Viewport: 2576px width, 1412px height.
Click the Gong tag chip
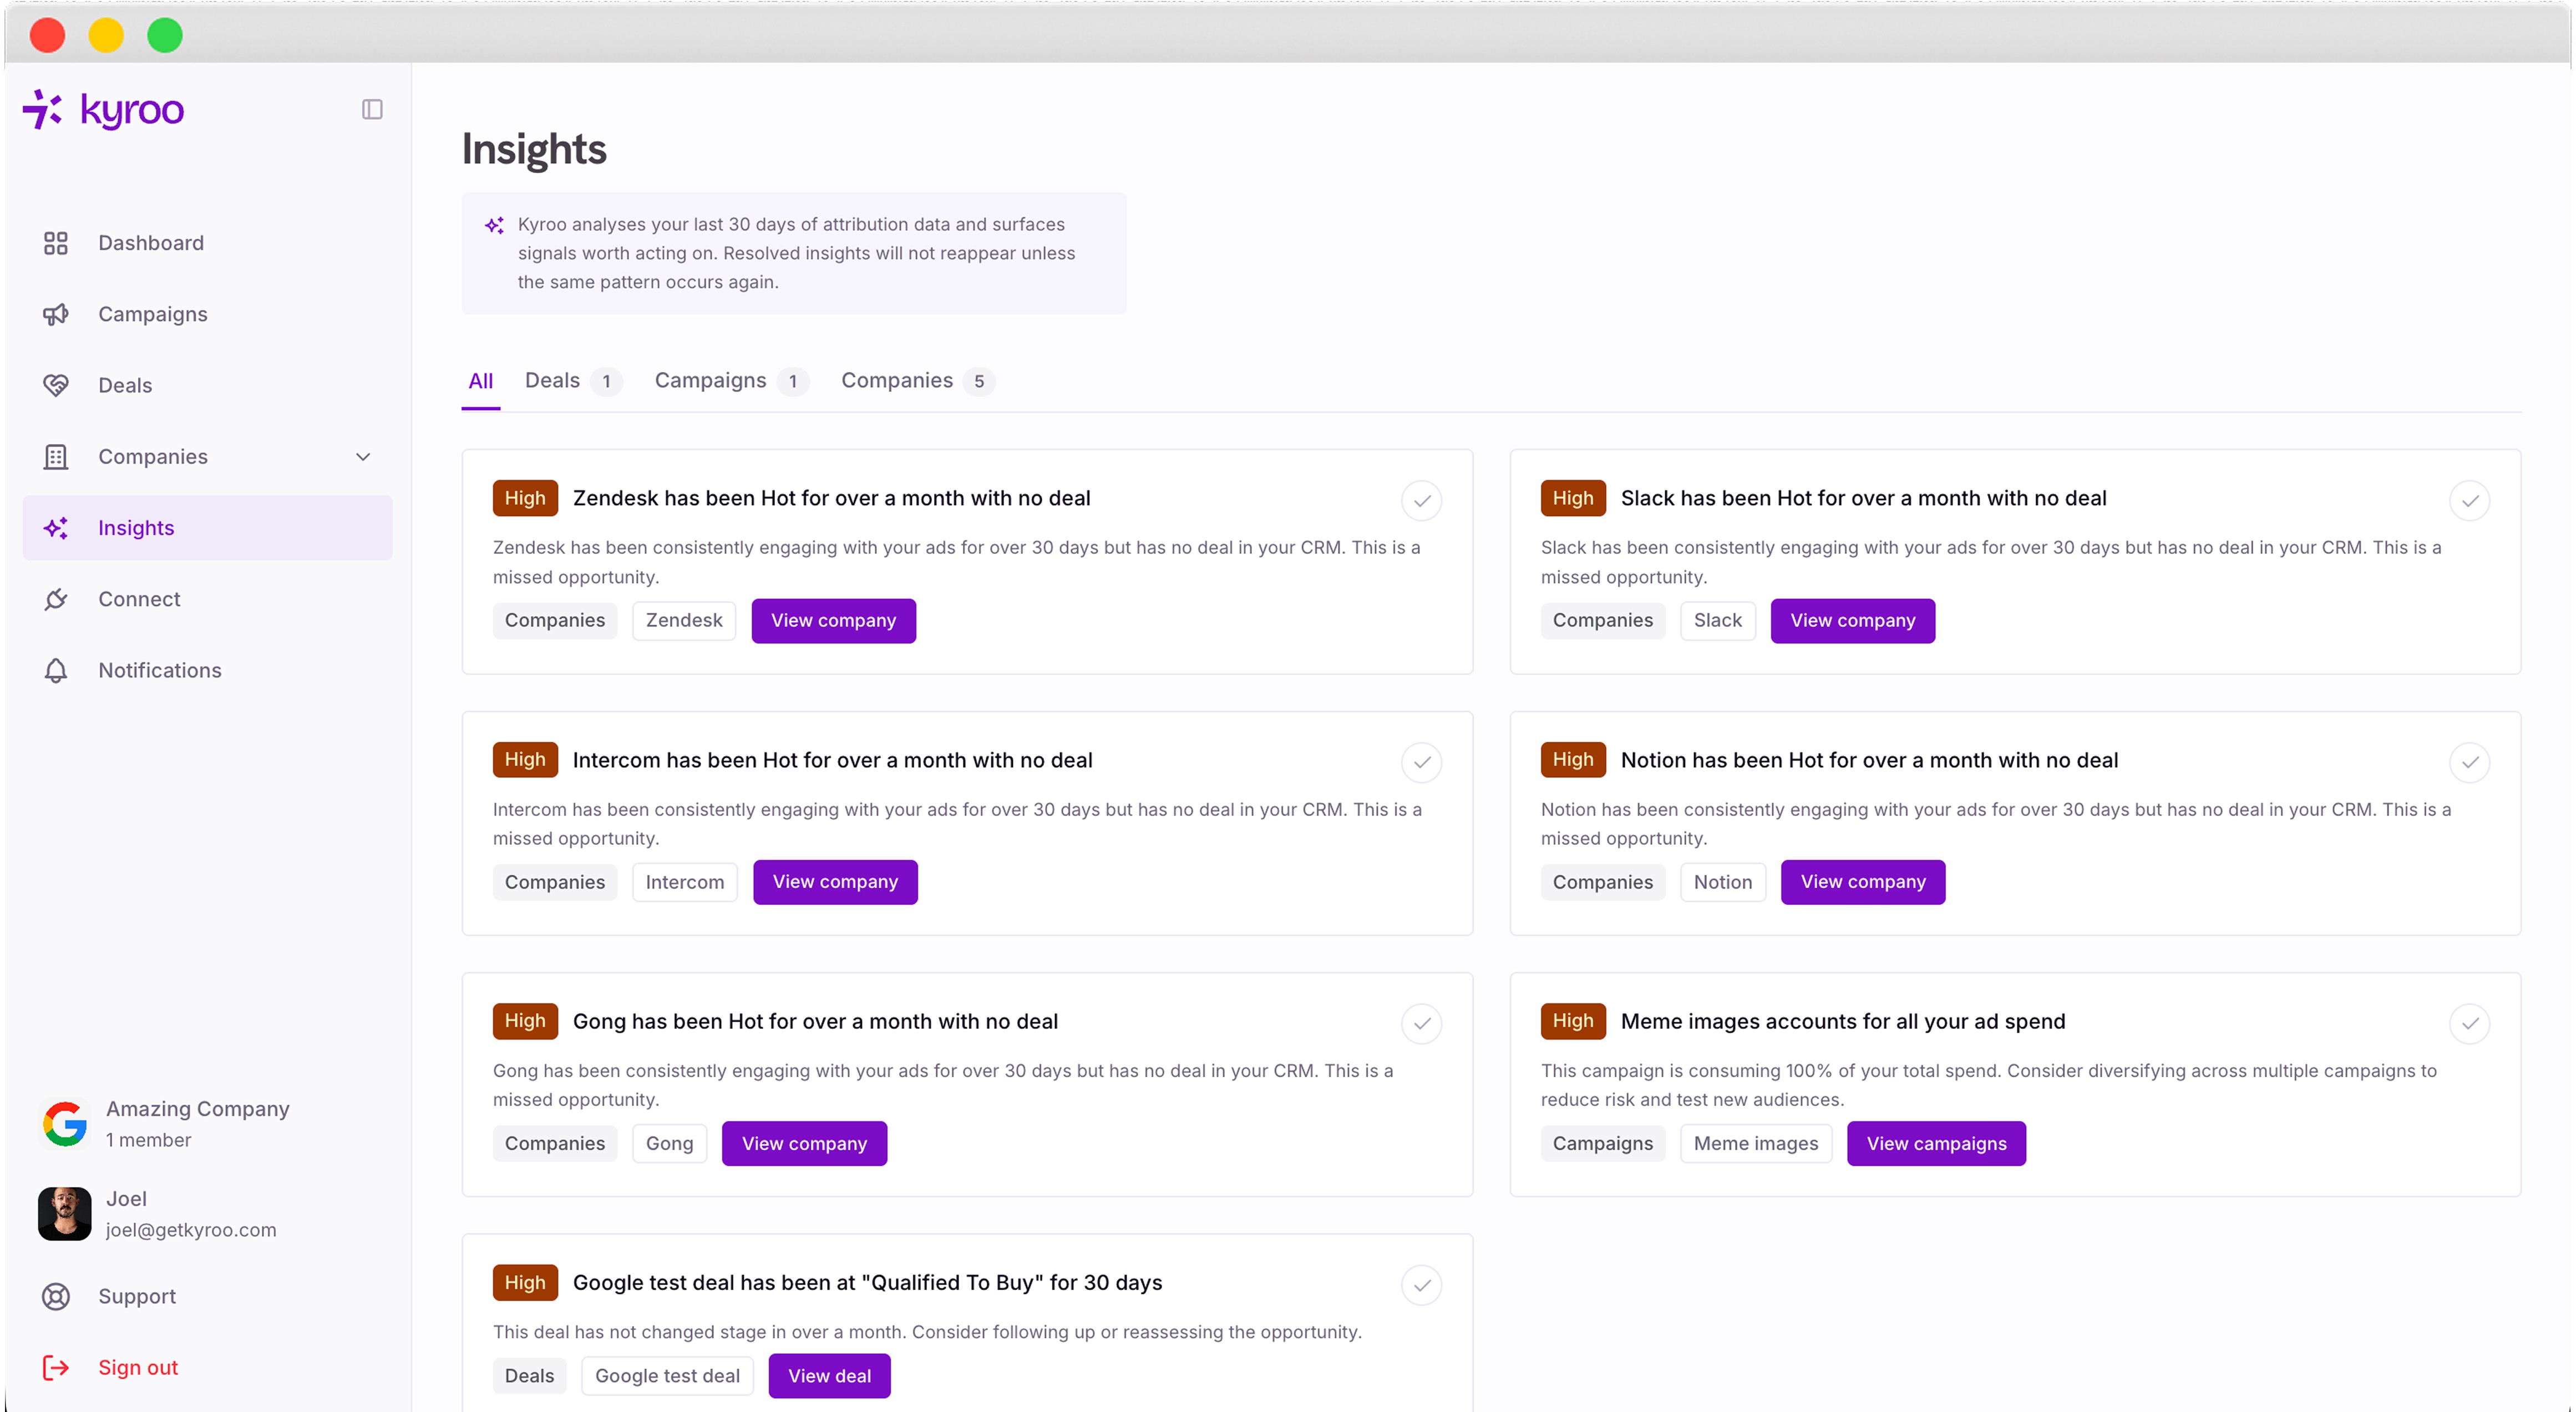point(669,1143)
